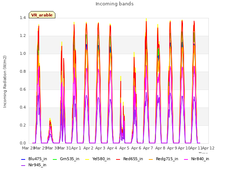Click the 0.8 y-axis tick label

click(23, 72)
